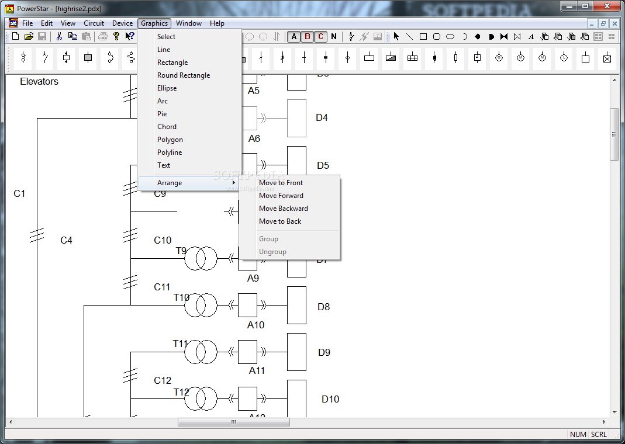The width and height of the screenshot is (625, 444).
Task: Open the View menu
Action: click(68, 23)
